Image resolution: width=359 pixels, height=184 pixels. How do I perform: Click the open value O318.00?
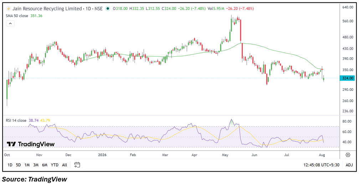[x=120, y=9]
